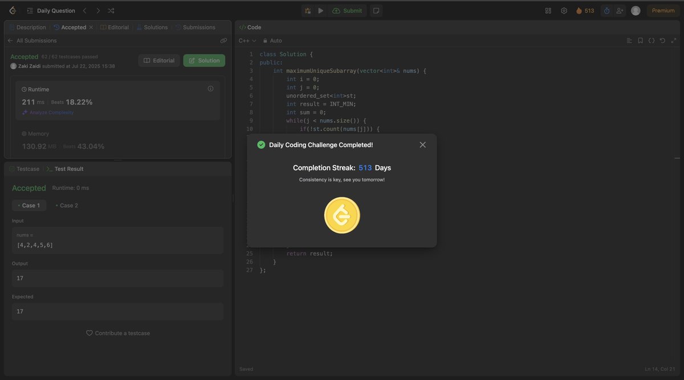This screenshot has width=684, height=380.
Task: Click the Output value 17 box
Action: (x=117, y=278)
